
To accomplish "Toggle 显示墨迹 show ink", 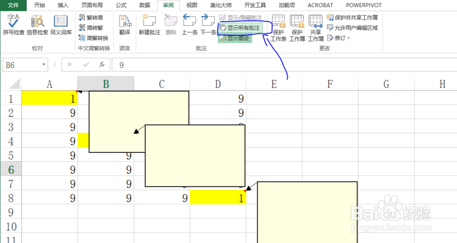I will (x=234, y=38).
